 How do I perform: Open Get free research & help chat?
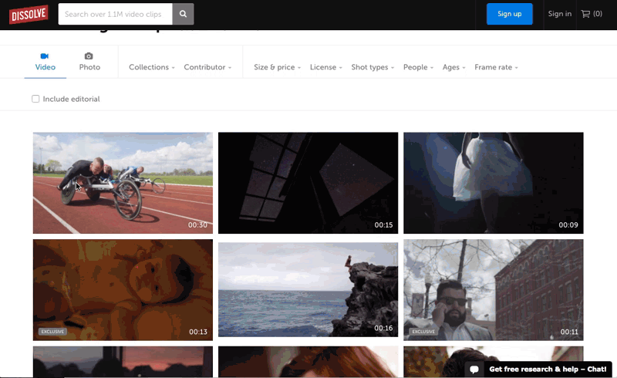pos(538,370)
